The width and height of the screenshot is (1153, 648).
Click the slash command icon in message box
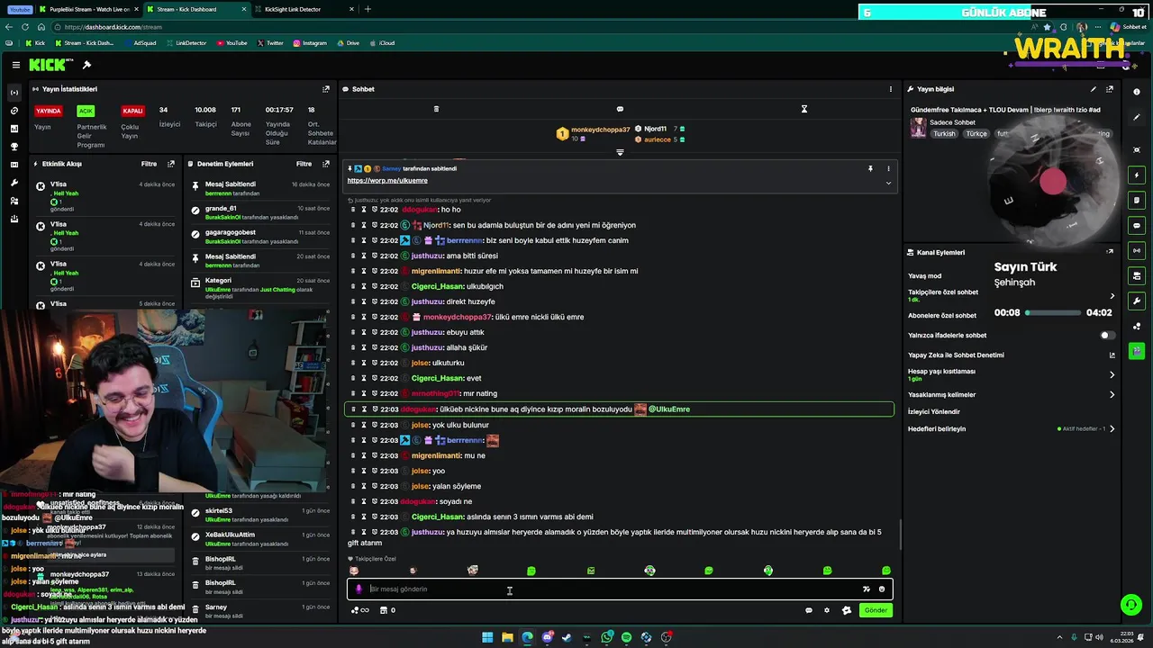867,589
